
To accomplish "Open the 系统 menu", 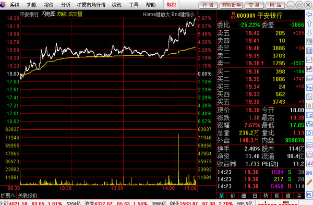I will tap(15, 5).
